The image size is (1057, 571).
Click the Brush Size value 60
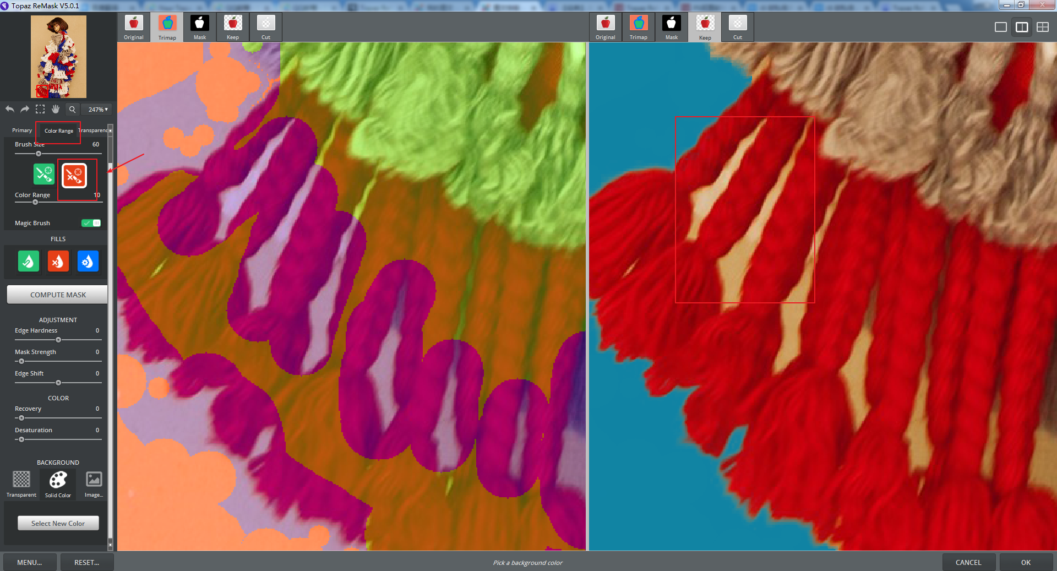coord(96,144)
